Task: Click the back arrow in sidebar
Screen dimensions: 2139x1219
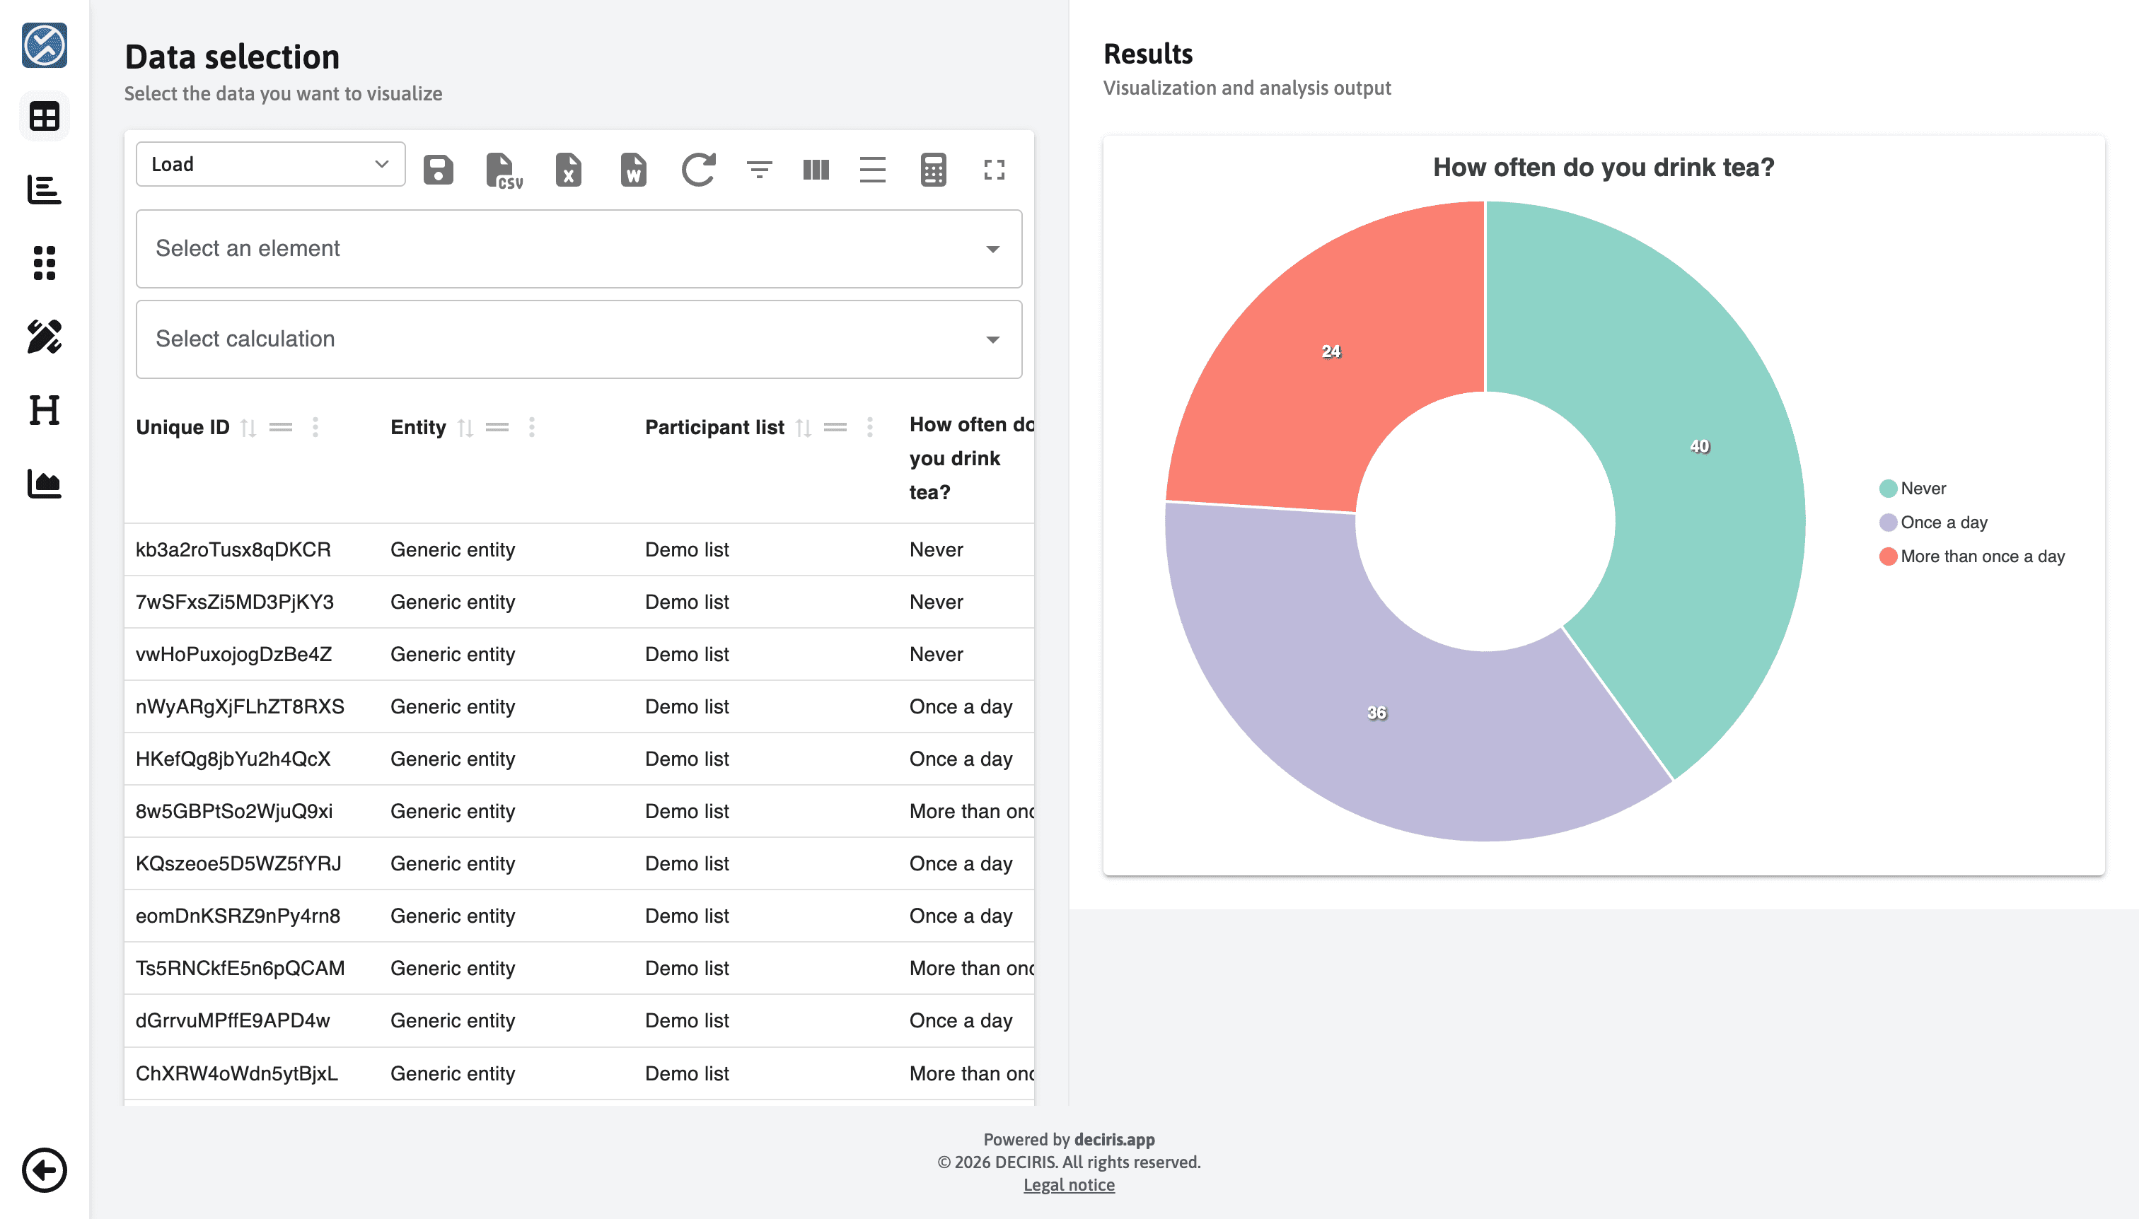Action: click(44, 1170)
